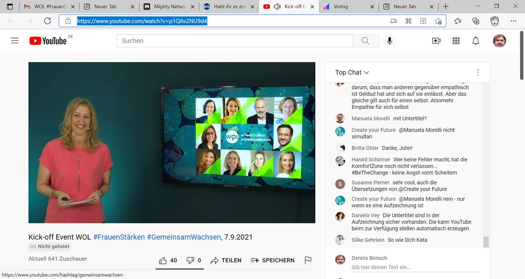Image resolution: width=525 pixels, height=279 pixels.
Task: Create a QR code for this page
Action: point(409,21)
